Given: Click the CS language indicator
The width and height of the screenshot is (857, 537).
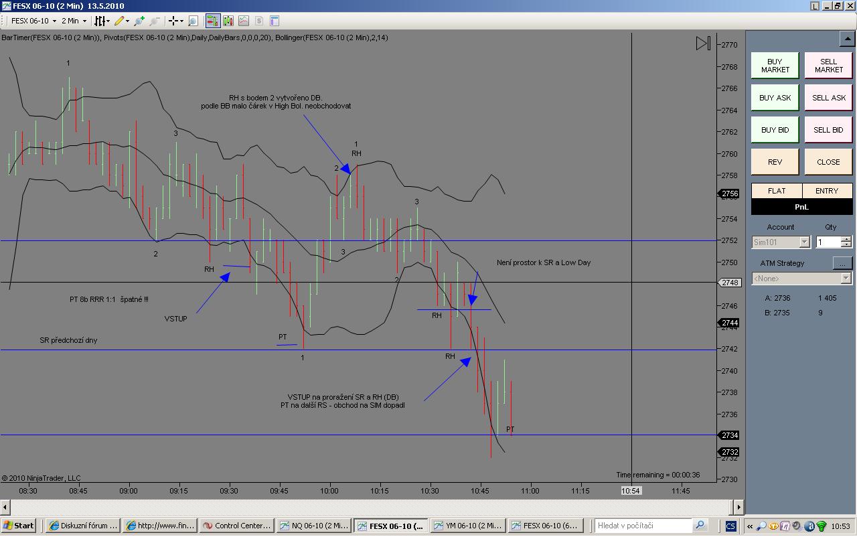Looking at the screenshot, I should [x=730, y=526].
